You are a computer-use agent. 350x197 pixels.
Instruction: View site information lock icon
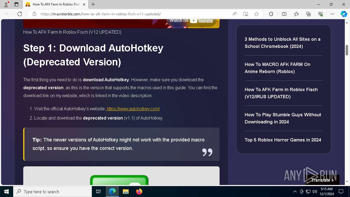click(x=34, y=14)
